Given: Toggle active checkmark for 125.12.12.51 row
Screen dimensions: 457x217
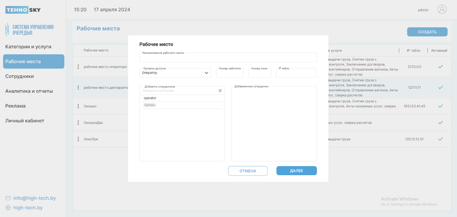Looking at the screenshot, I should 440,139.
